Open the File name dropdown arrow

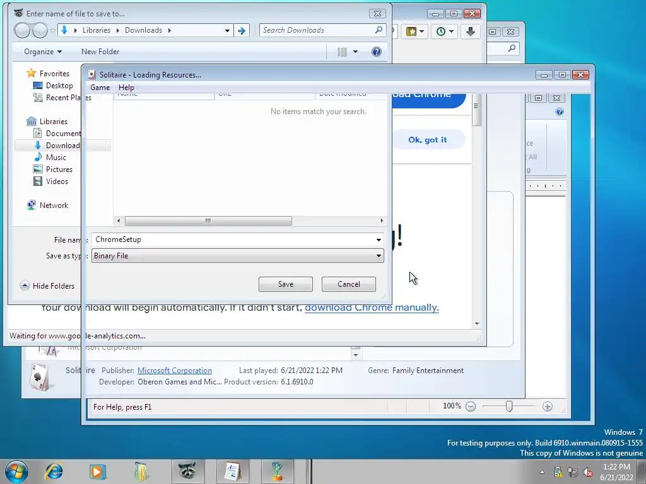coord(379,239)
